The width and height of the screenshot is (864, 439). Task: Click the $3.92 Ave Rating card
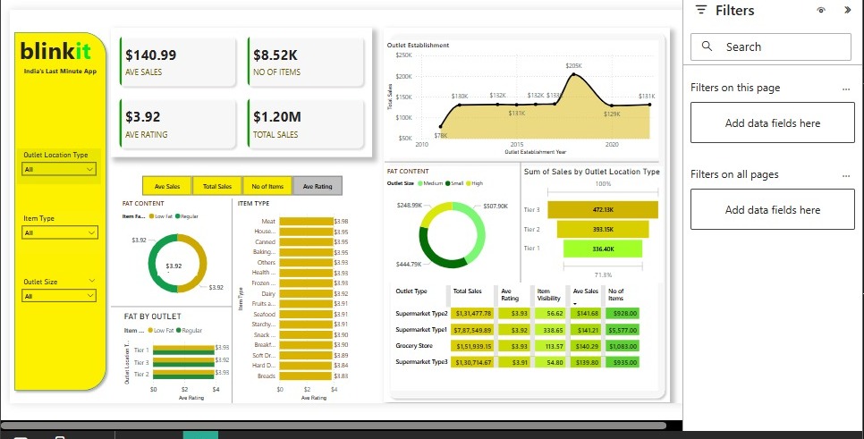click(x=177, y=124)
